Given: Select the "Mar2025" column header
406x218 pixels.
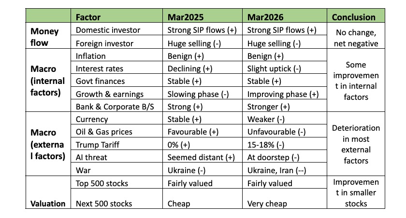Looking at the screenshot, I should pos(187,17).
